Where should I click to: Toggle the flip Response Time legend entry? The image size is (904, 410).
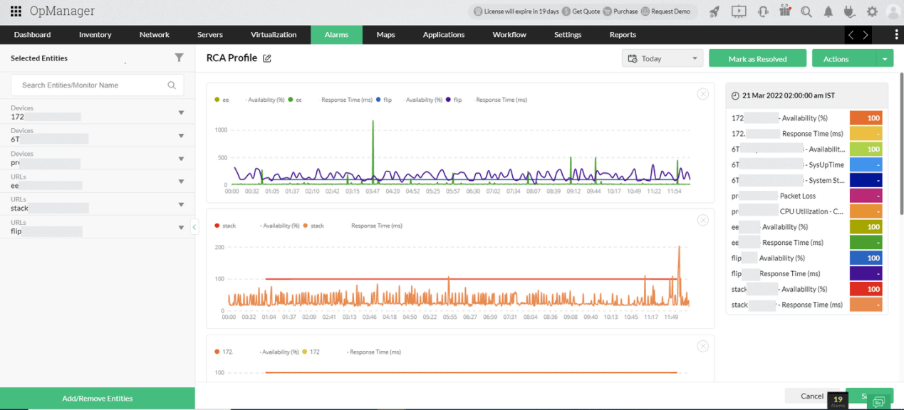coord(487,100)
